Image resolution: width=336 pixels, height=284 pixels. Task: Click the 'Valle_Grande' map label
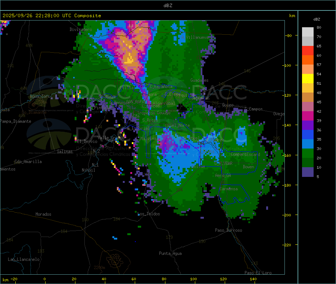pos(111,138)
